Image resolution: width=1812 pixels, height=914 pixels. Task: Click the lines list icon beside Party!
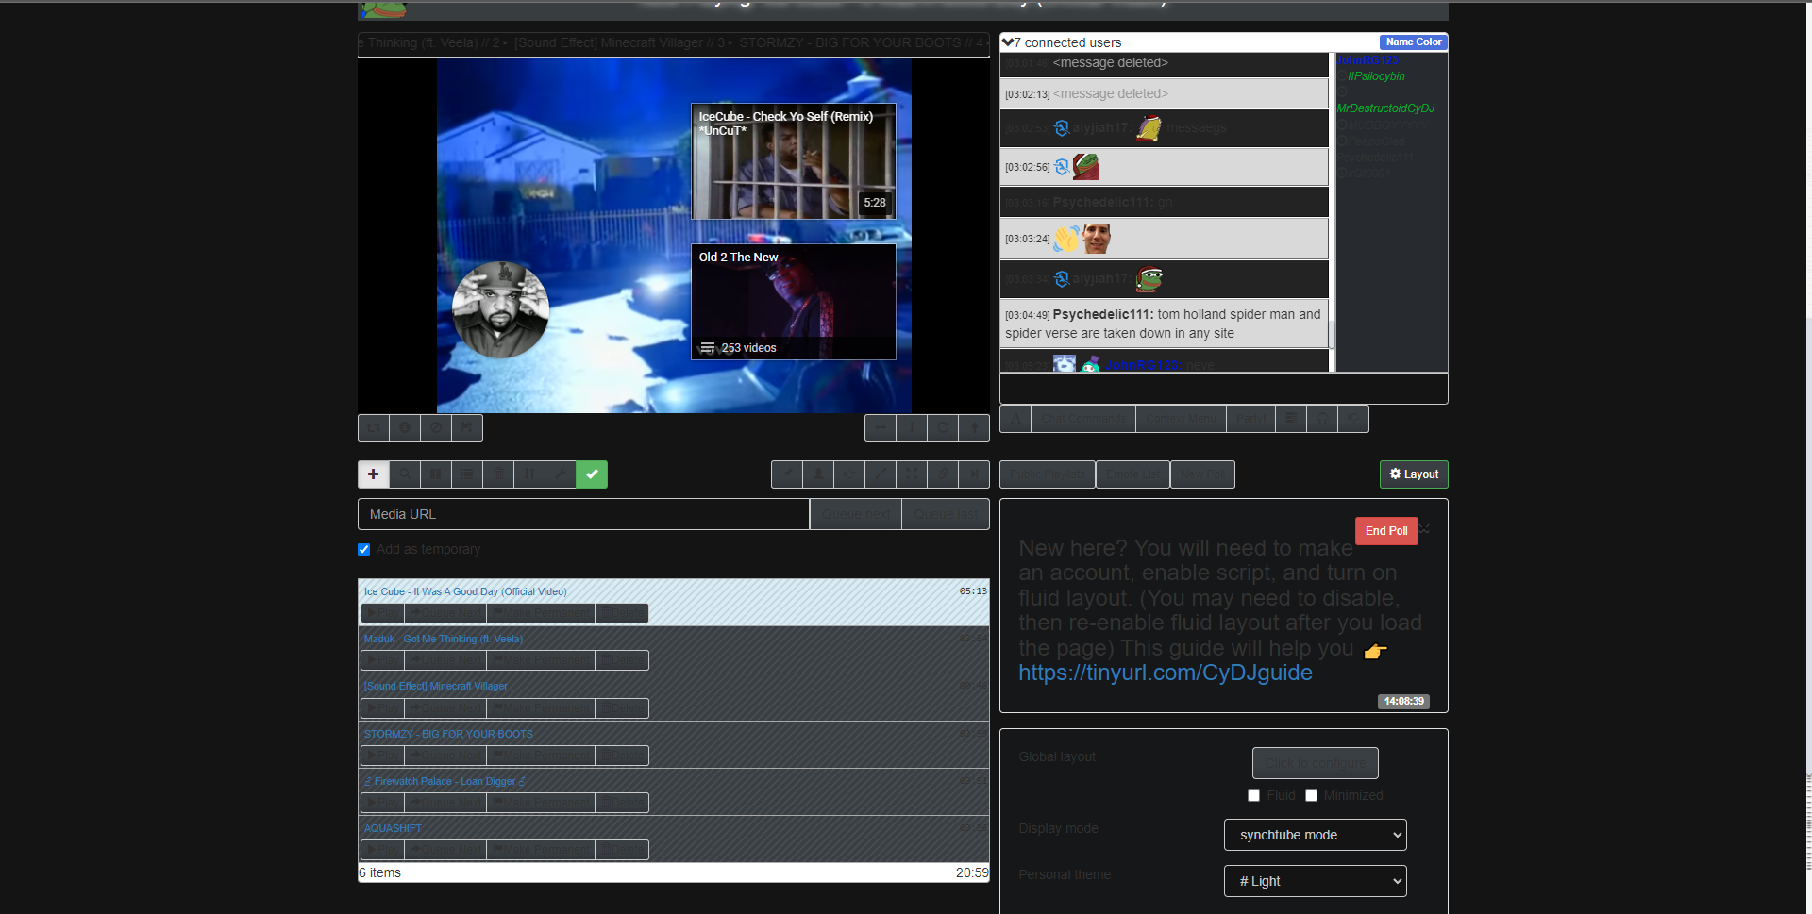point(1291,419)
